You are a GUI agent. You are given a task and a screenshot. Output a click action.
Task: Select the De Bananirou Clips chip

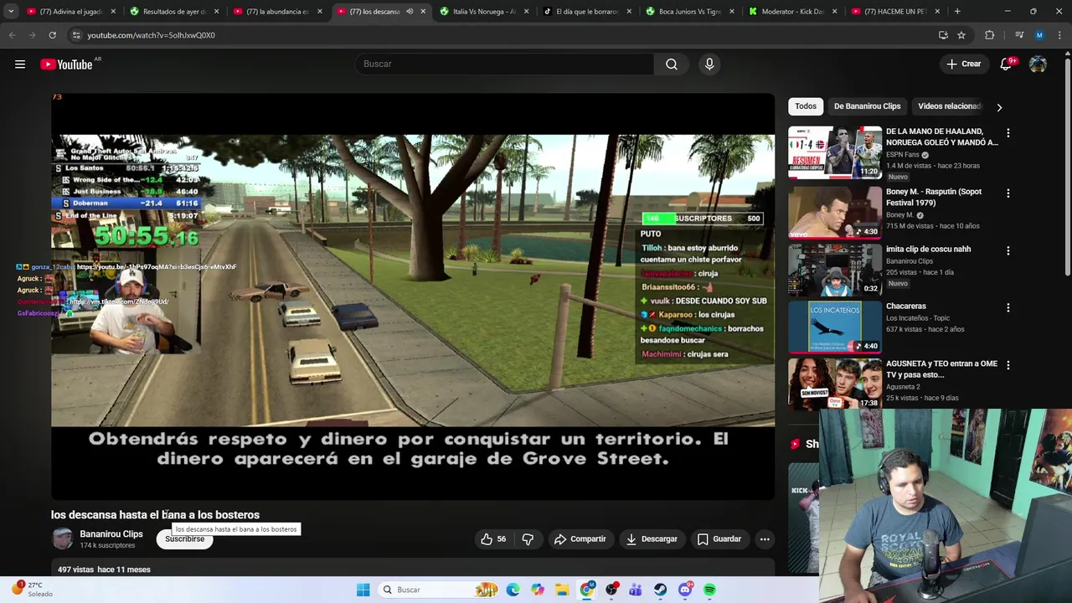point(867,106)
